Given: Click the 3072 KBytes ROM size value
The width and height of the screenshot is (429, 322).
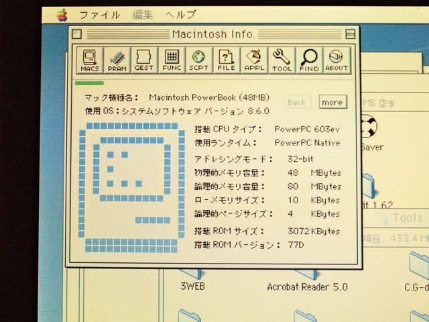Looking at the screenshot, I should coord(314,231).
